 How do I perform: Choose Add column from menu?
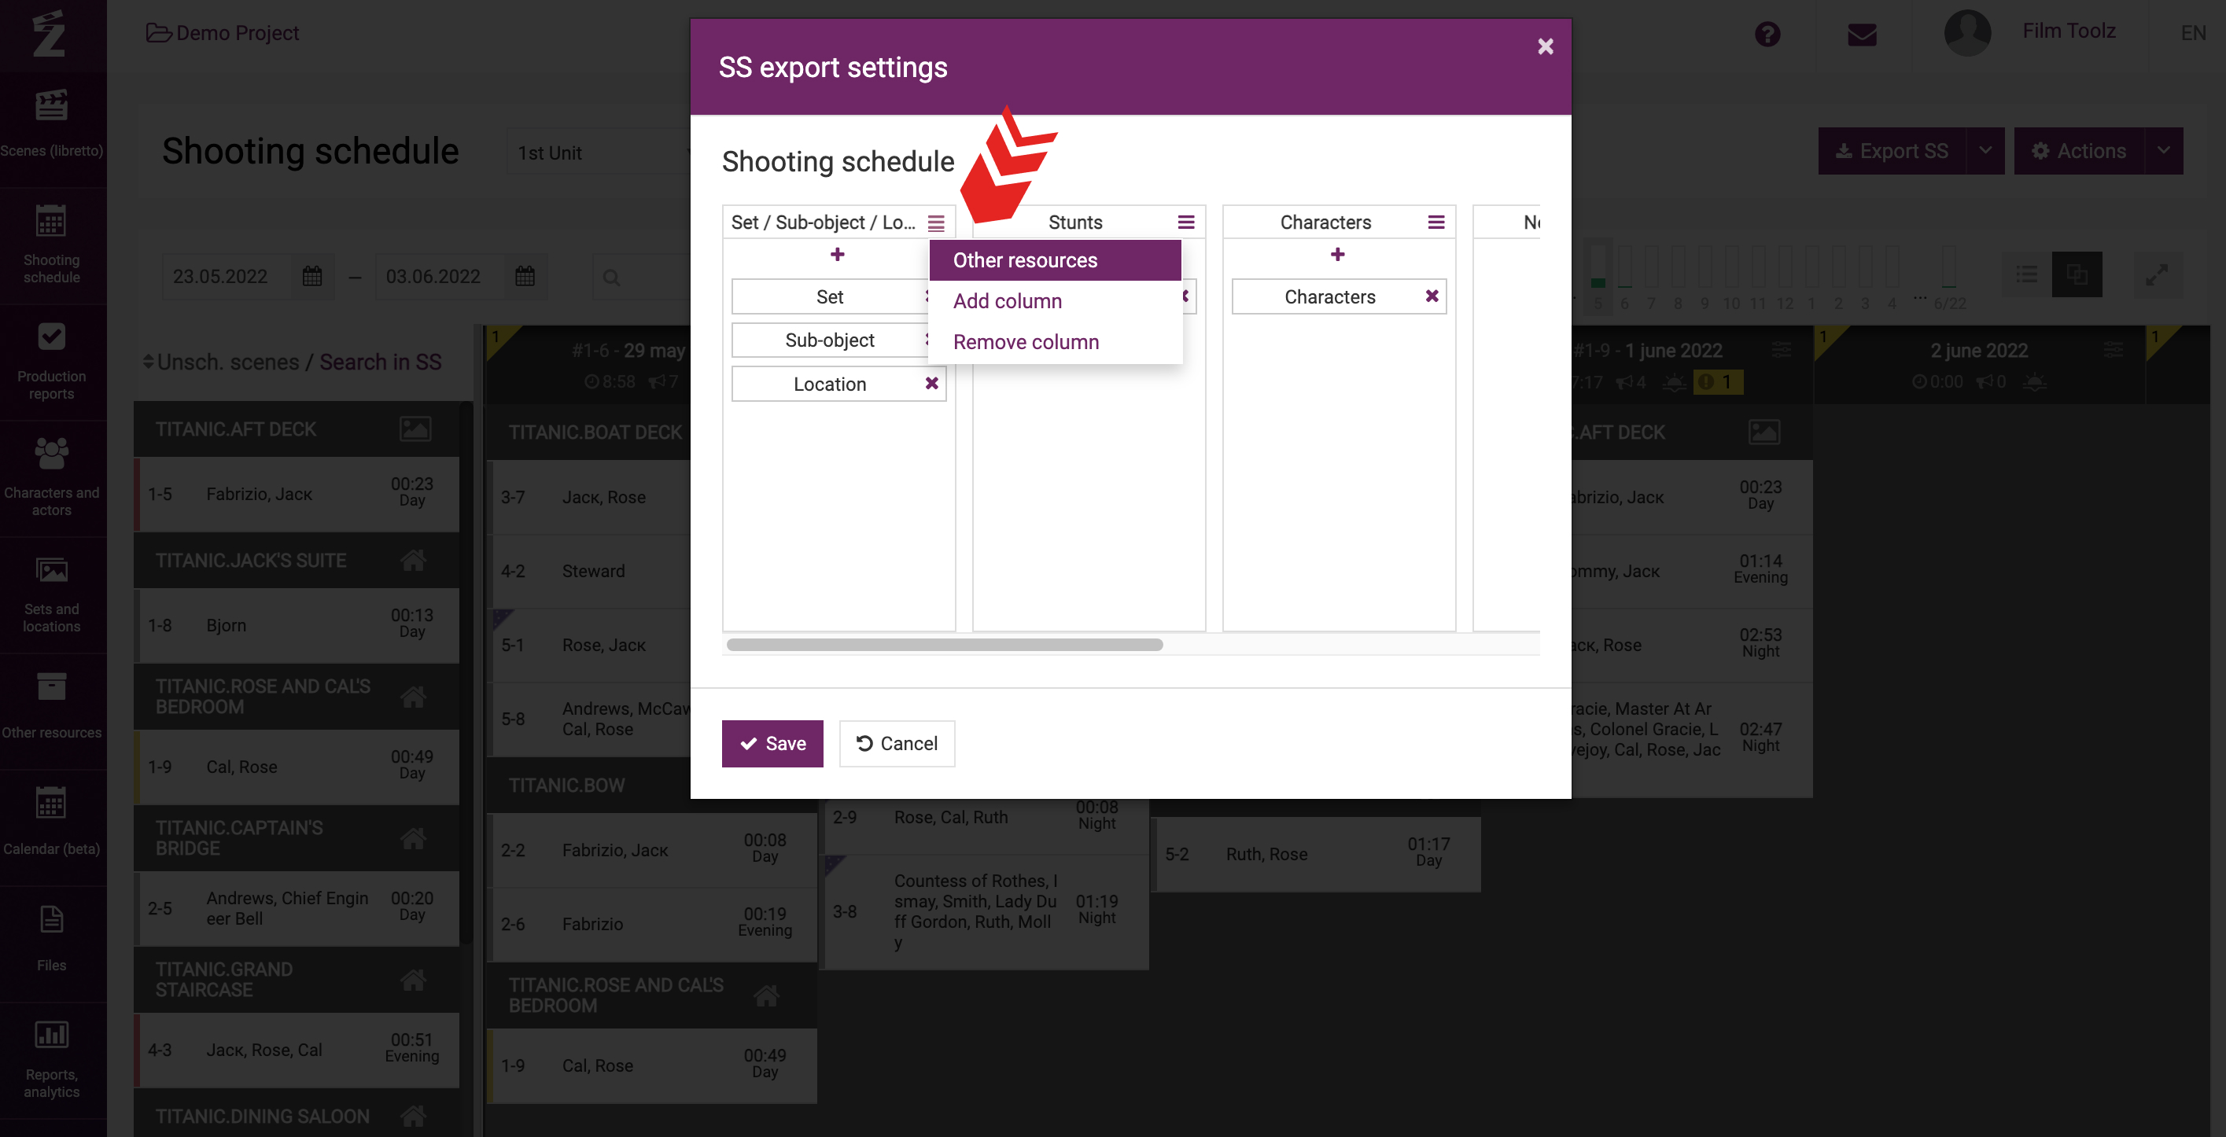(x=1054, y=300)
